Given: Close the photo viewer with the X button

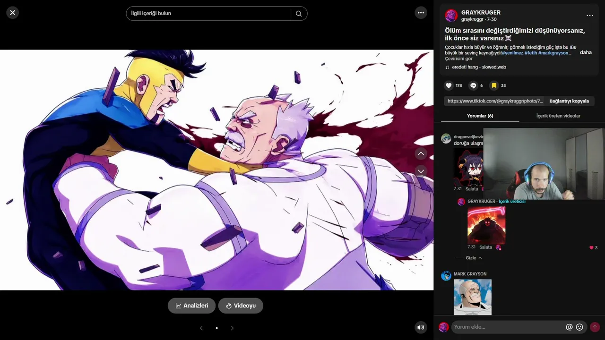Looking at the screenshot, I should [x=13, y=13].
